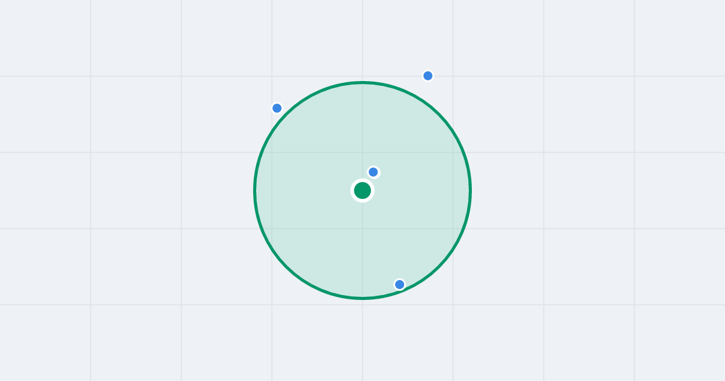Click the blue dot nearest the green center
Image resolution: width=725 pixels, height=381 pixels.
[373, 172]
